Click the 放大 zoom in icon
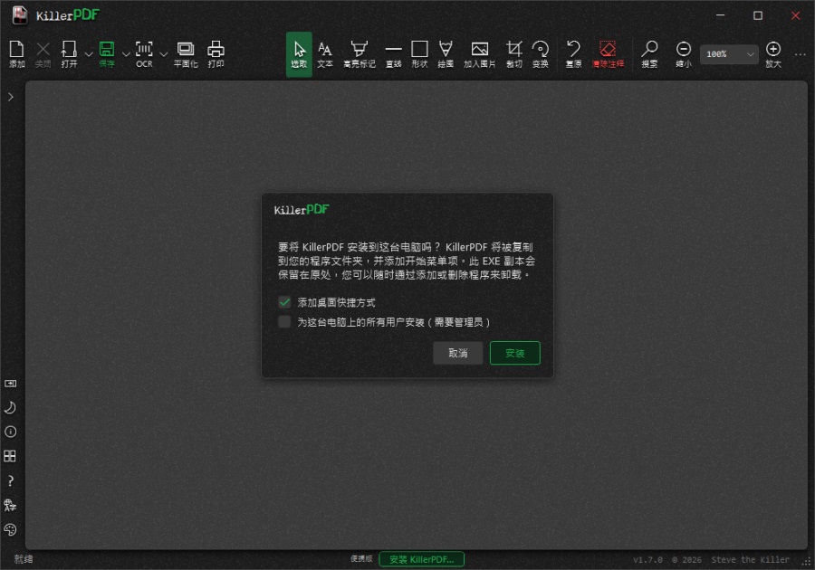815x570 pixels. pos(773,54)
